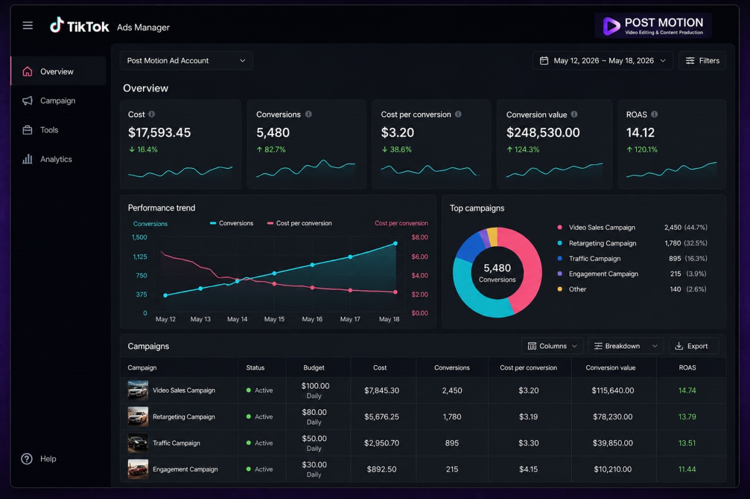
Task: Click the $17,593.45 cost value
Action: [x=159, y=133]
